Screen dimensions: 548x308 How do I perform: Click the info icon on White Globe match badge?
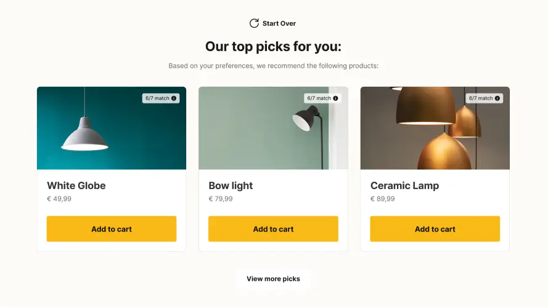tap(174, 99)
